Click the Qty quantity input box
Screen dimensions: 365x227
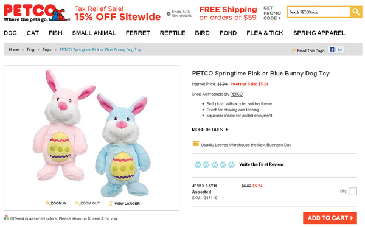pos(353,191)
